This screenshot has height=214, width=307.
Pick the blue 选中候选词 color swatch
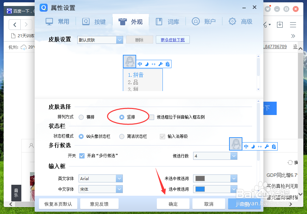200,189
